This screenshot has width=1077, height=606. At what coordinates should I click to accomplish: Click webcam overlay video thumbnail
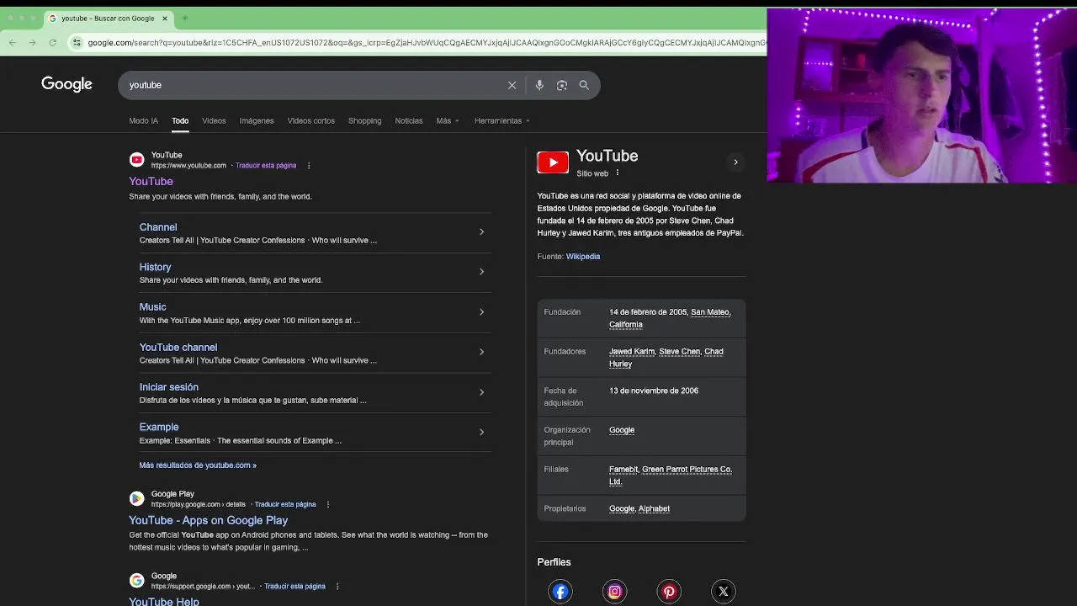point(922,95)
